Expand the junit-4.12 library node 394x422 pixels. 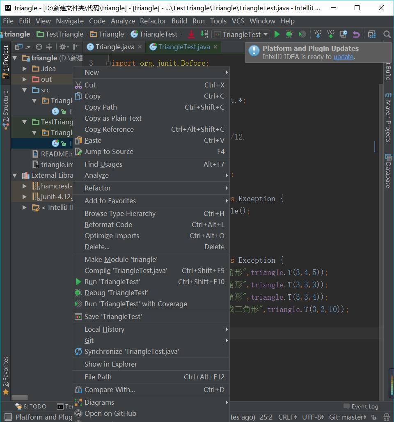pos(25,197)
